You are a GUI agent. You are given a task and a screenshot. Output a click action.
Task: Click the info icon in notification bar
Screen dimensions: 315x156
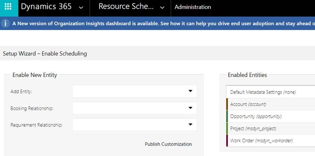[5, 23]
